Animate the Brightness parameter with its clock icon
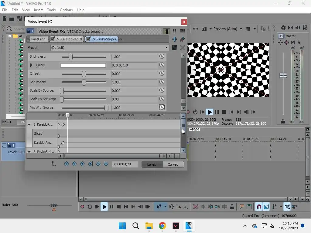Image resolution: width=311 pixels, height=233 pixels. pos(162,56)
